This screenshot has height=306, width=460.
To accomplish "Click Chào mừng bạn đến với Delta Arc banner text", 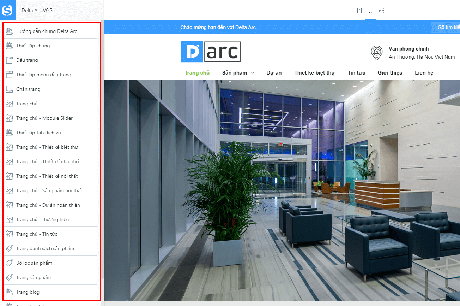I will (218, 27).
